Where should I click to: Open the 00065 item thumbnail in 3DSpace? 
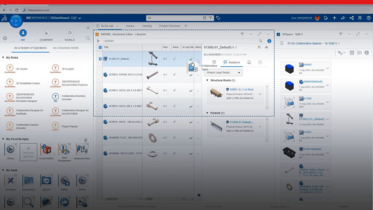pos(290,69)
